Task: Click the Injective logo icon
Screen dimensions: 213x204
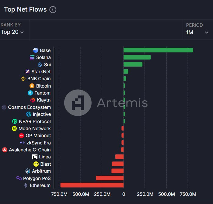Action: point(29,114)
